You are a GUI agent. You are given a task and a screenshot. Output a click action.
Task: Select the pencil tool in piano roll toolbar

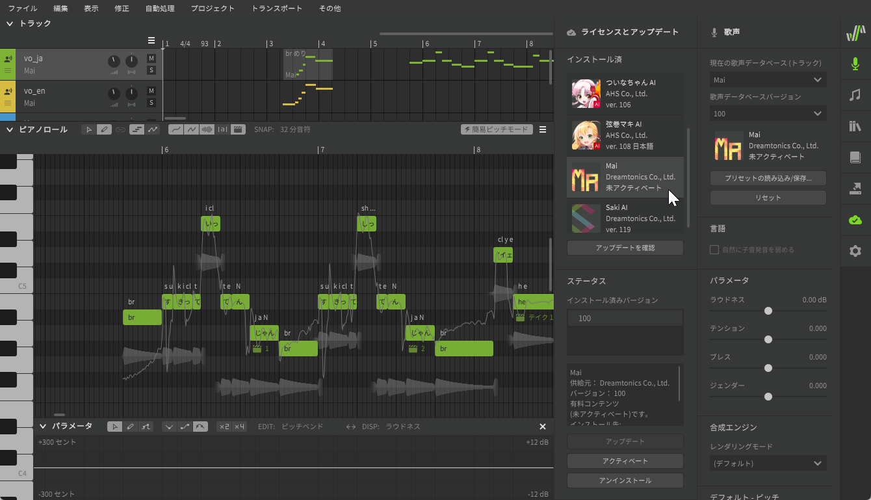pos(104,129)
